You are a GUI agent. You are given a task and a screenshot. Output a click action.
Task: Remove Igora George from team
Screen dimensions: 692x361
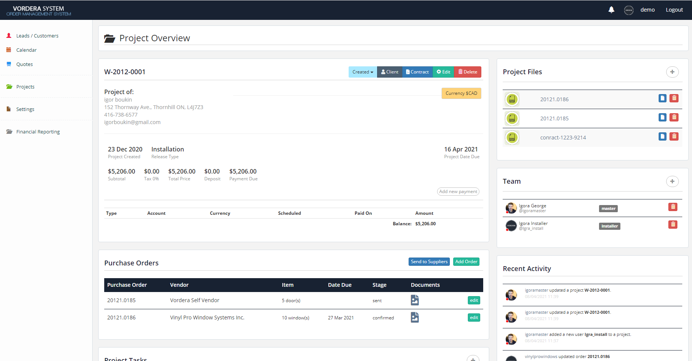[673, 207]
